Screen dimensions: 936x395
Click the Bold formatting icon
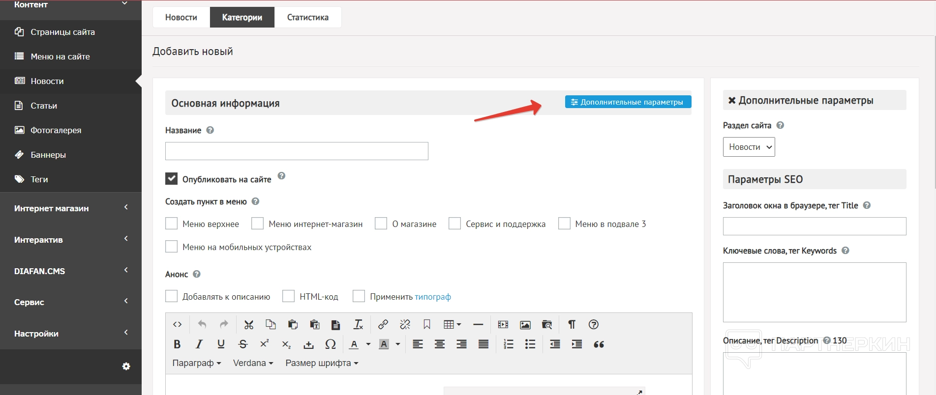tap(177, 344)
